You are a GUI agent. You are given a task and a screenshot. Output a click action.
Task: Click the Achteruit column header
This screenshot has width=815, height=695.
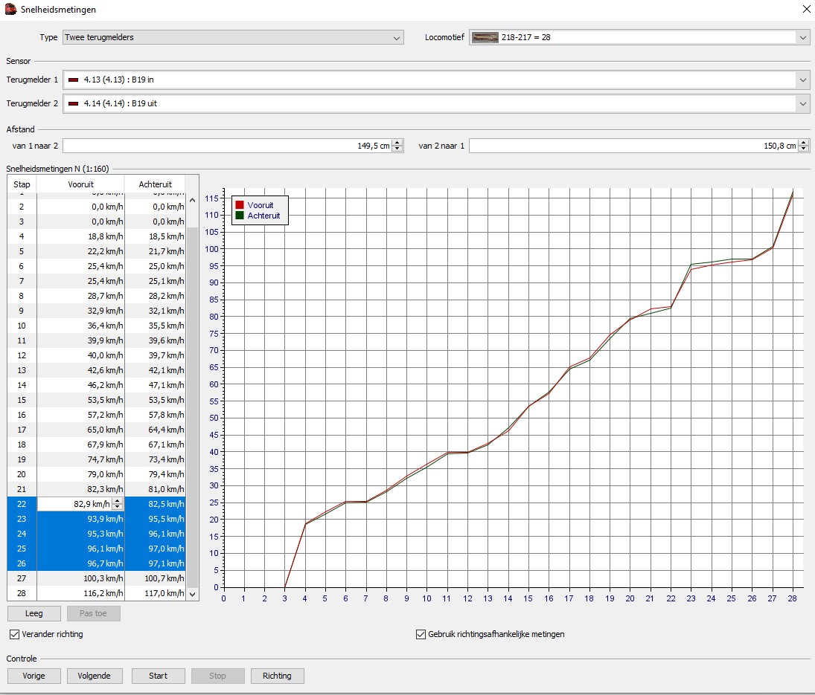coord(155,184)
